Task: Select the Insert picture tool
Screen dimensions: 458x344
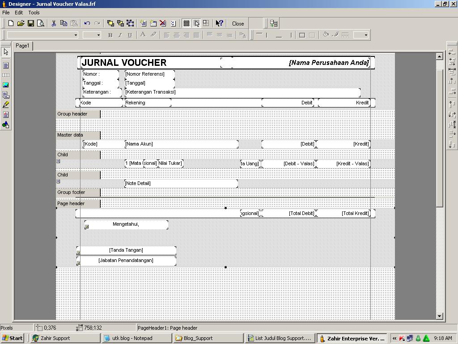Action: (6, 85)
